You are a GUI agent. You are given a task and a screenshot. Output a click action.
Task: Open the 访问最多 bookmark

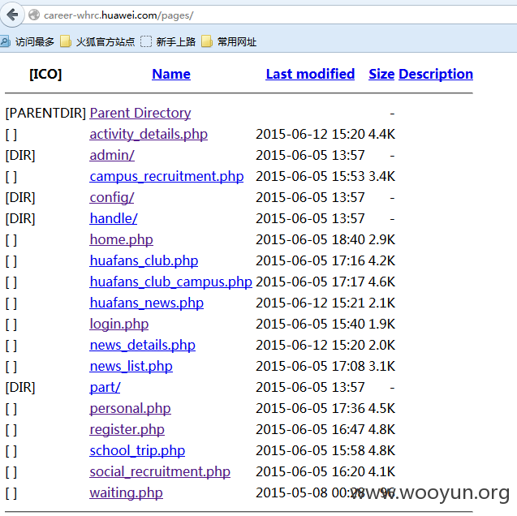28,42
